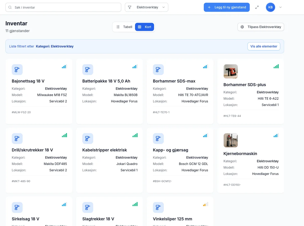304x226 pixels.
Task: Open the Kjernebormaskin product photo
Action: pos(231,140)
